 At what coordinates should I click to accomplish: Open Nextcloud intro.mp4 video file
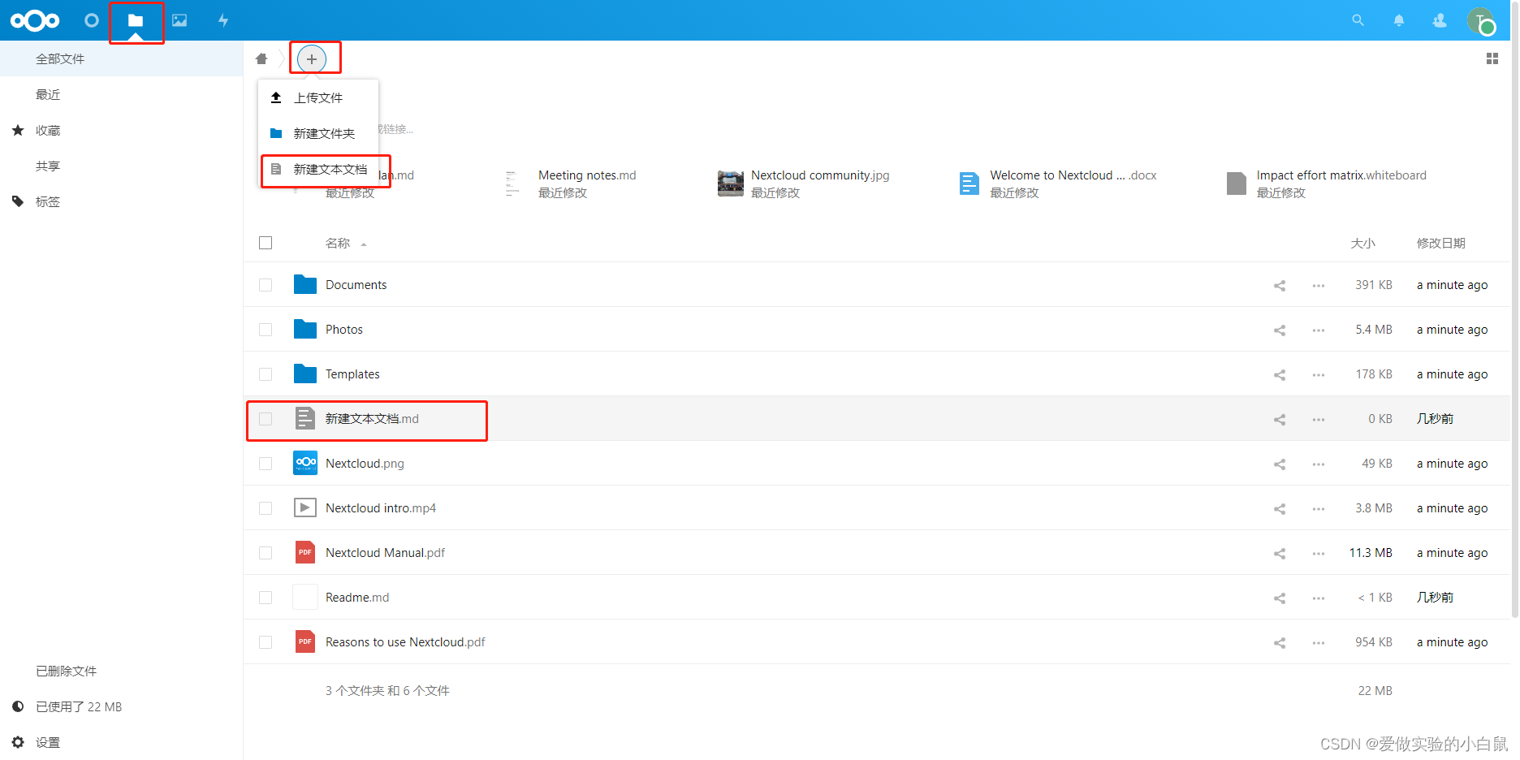tap(381, 508)
